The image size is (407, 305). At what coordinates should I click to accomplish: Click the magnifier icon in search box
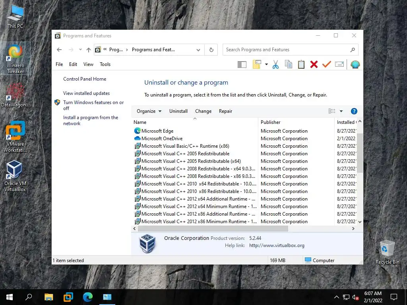pyautogui.click(x=353, y=50)
